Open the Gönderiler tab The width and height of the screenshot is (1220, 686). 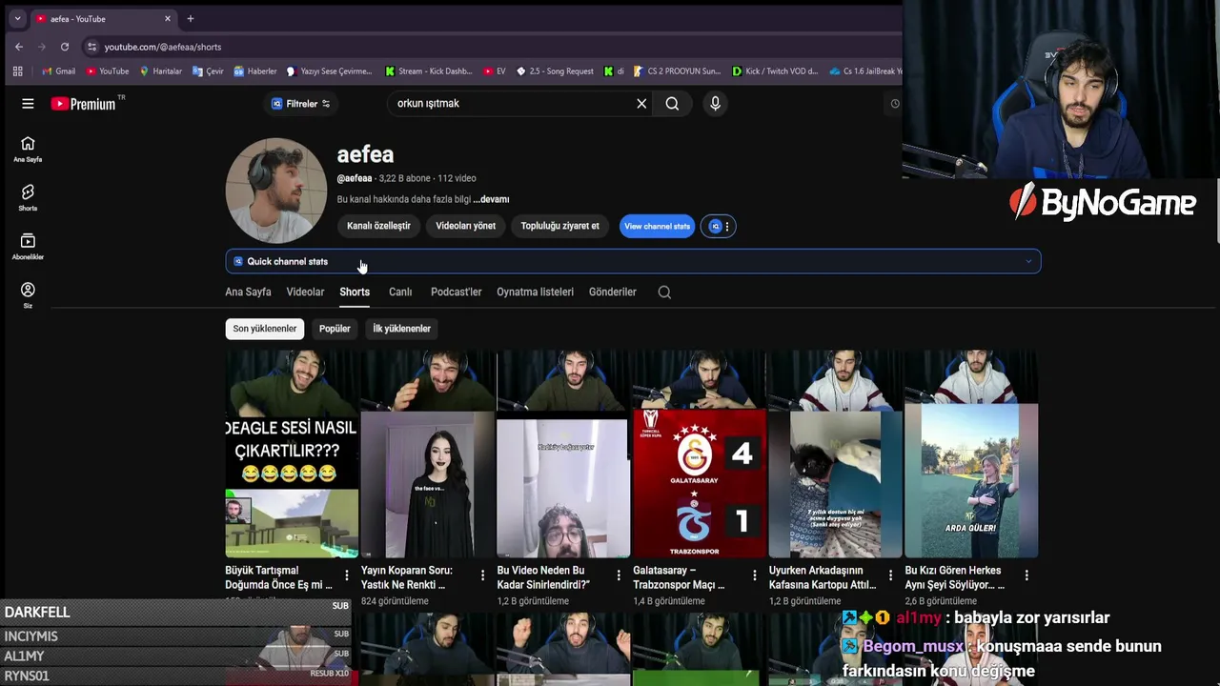coord(612,292)
